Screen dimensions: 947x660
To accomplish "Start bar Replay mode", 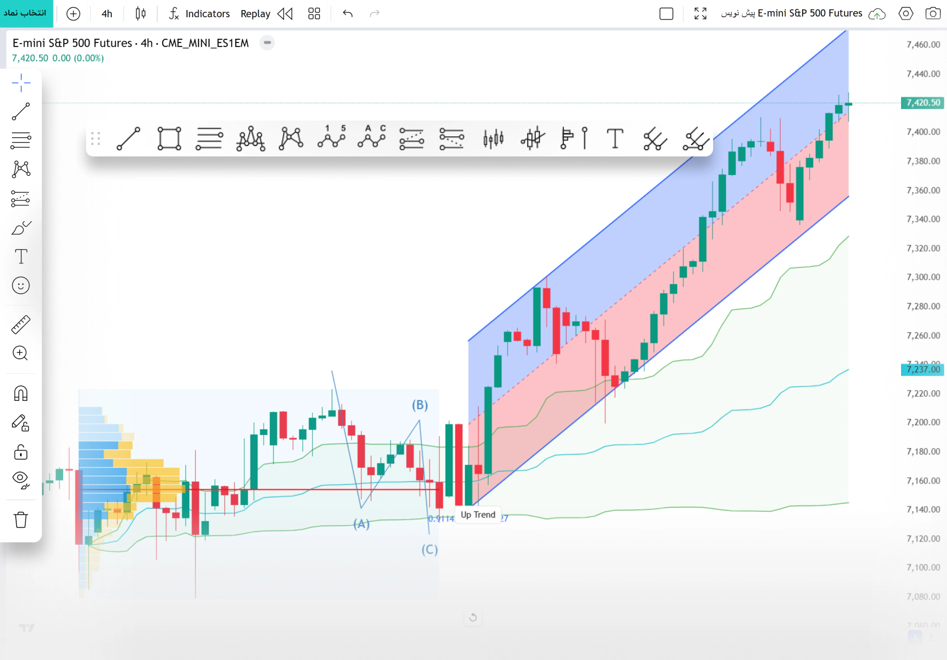I will point(255,14).
